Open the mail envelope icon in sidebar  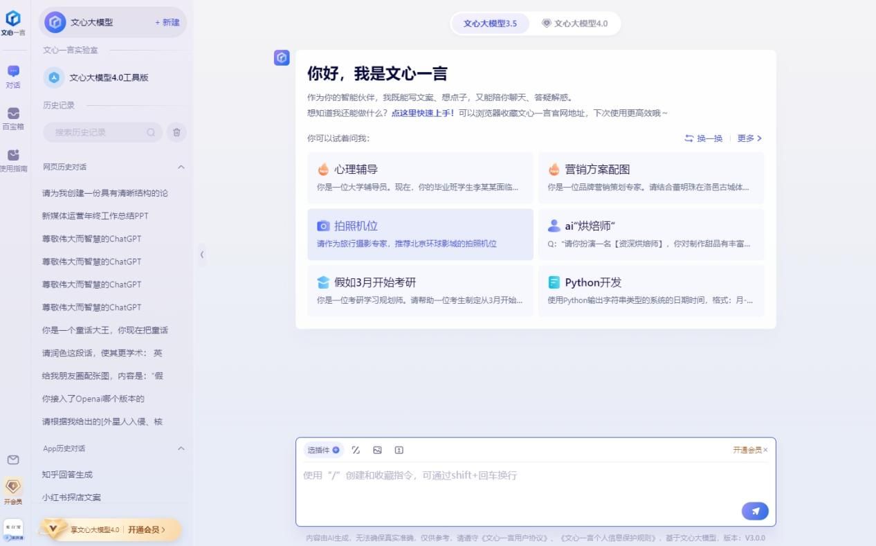coord(13,459)
